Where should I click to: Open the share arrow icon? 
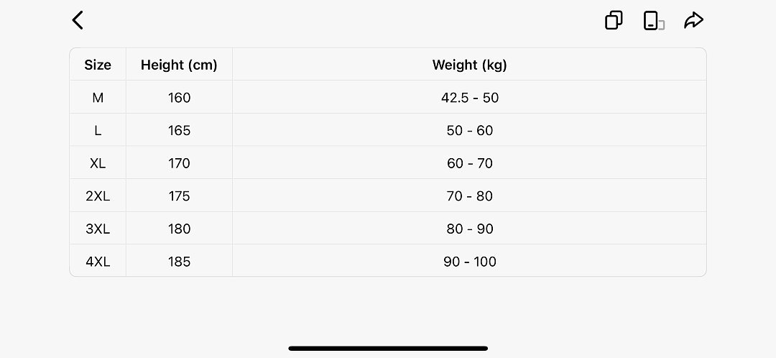coord(693,20)
